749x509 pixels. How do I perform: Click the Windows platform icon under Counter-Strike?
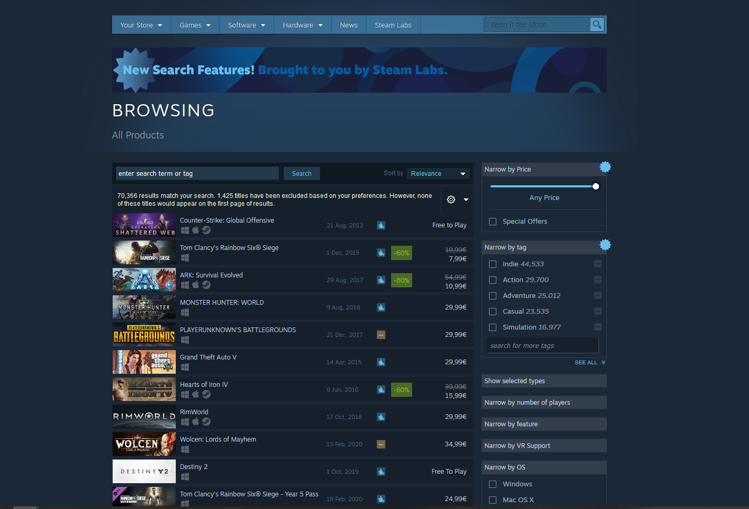(185, 230)
